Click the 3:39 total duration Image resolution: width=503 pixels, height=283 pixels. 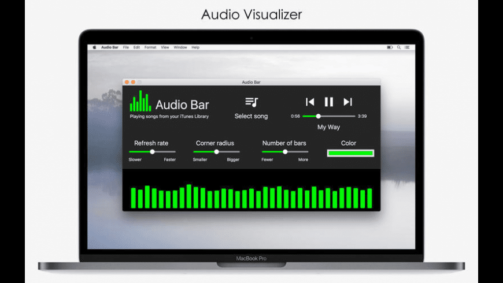(362, 116)
